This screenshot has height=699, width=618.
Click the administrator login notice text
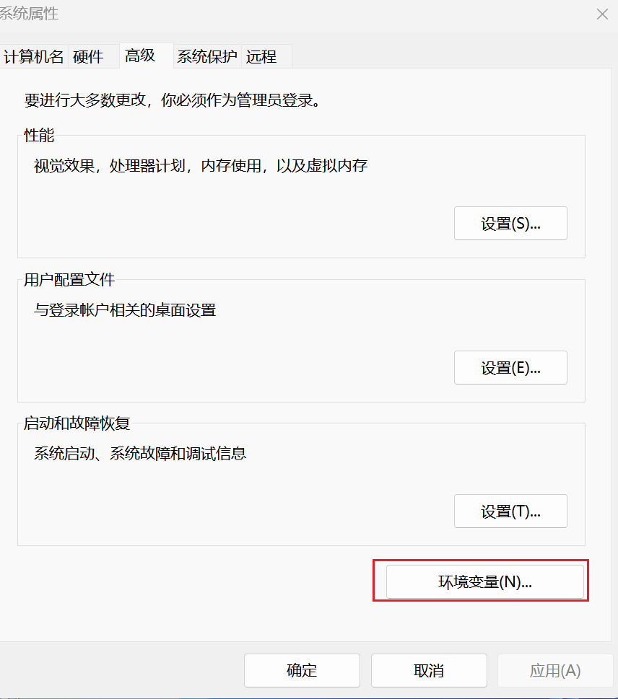pyautogui.click(x=173, y=100)
